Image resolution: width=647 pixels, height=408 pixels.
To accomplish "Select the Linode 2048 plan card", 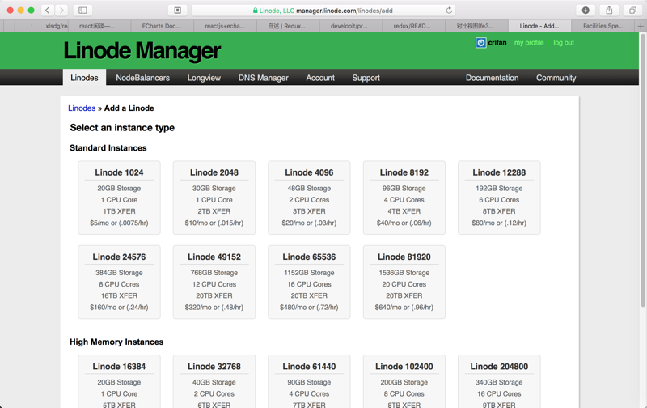I will pyautogui.click(x=214, y=198).
